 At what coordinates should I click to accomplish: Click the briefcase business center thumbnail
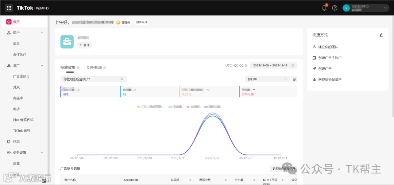pyautogui.click(x=67, y=42)
